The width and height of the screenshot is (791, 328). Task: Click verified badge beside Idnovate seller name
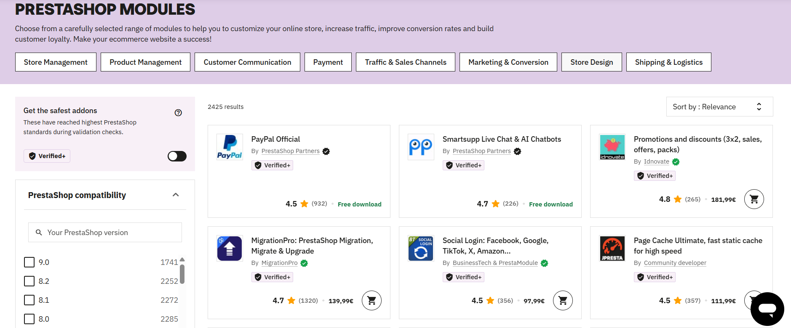[676, 162]
